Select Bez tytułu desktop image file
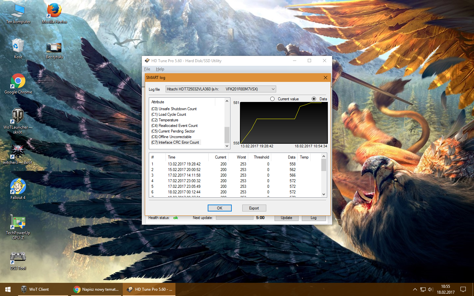Screen dimensions: 474x296 [54, 50]
